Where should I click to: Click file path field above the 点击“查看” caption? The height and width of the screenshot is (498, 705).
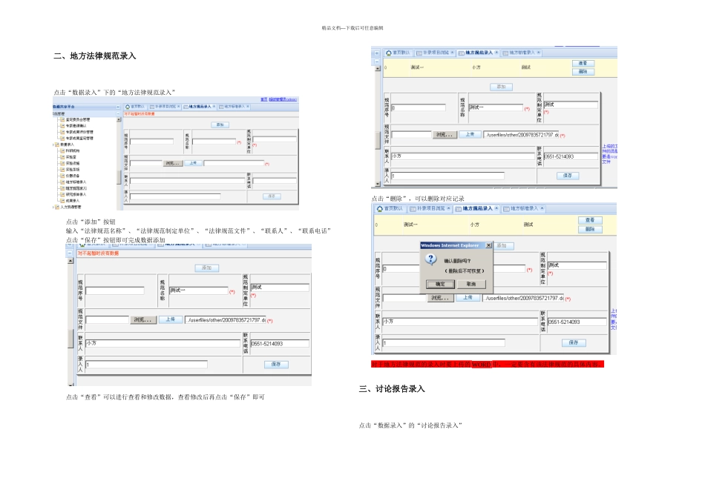[226, 319]
